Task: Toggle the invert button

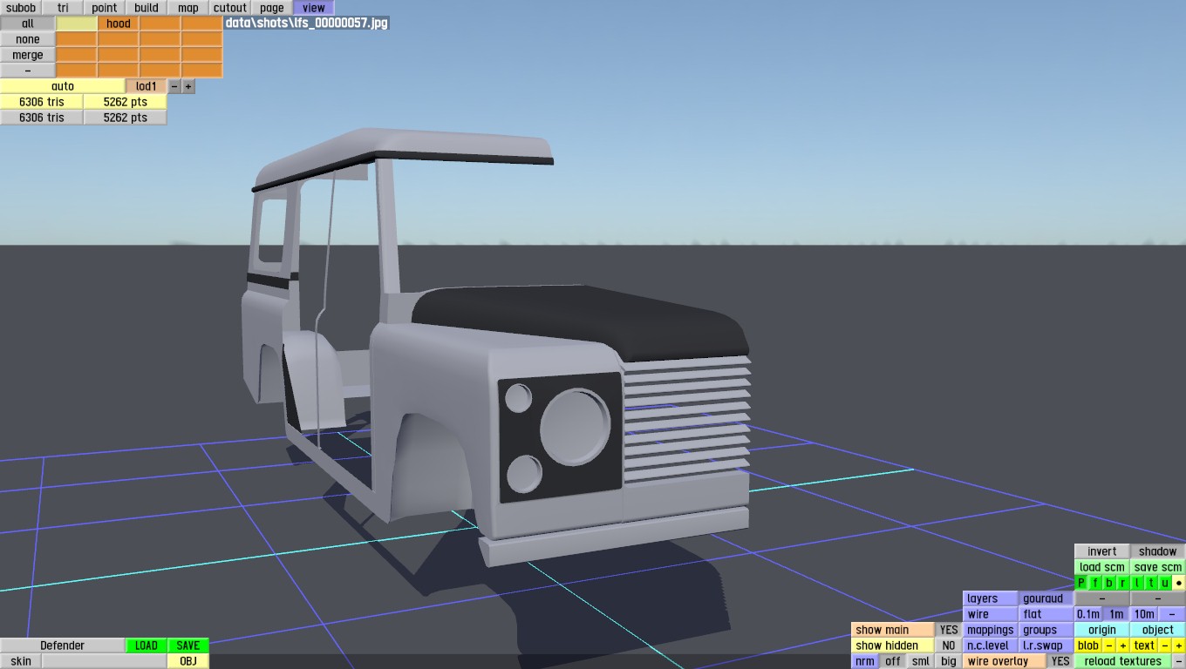Action: point(1102,551)
